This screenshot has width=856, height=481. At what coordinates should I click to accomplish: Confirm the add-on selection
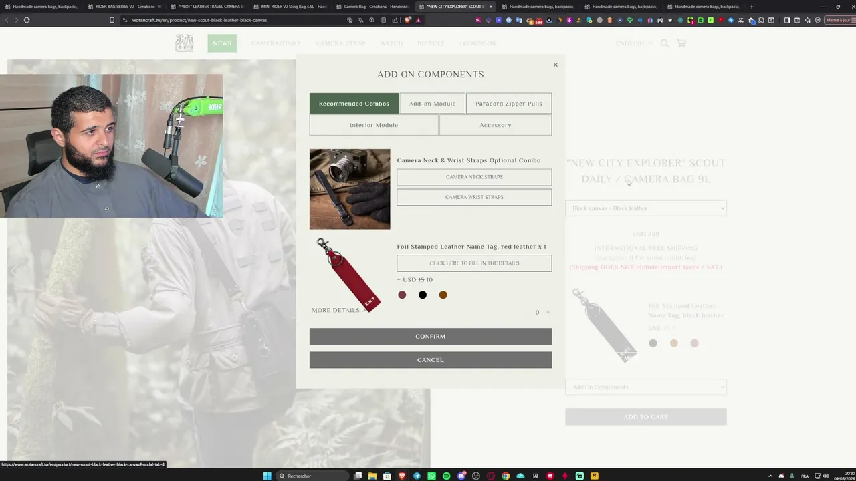pos(431,337)
